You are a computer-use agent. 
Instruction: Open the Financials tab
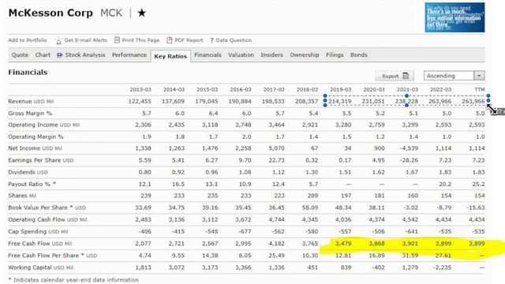coord(208,54)
